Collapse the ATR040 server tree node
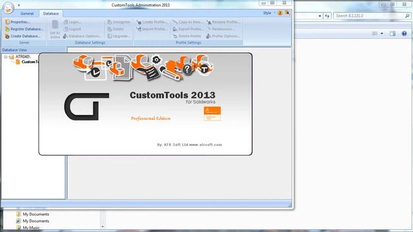The image size is (413, 232). tap(5, 57)
